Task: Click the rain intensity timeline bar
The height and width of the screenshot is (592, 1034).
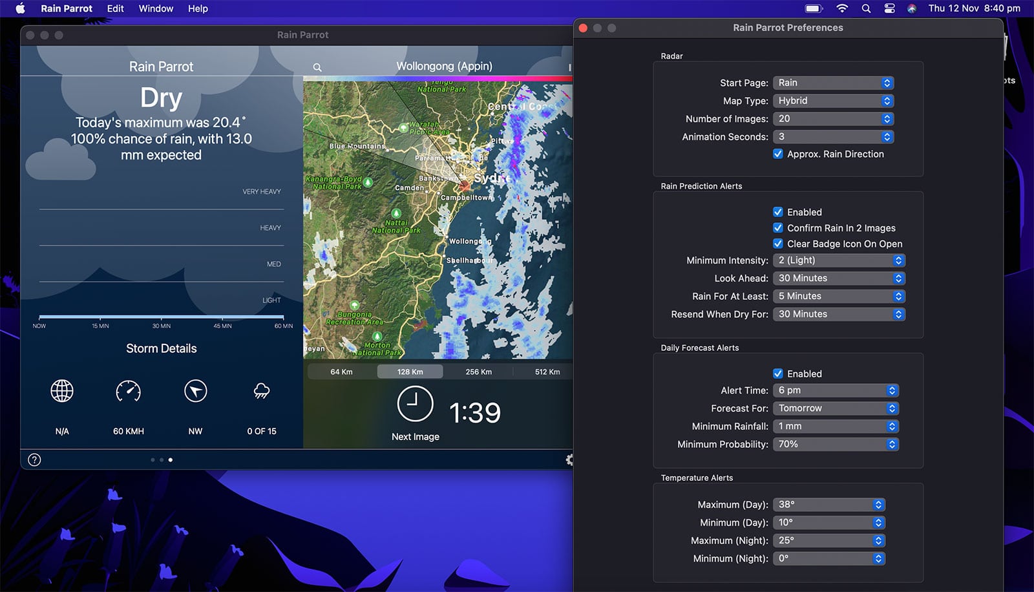Action: click(161, 317)
